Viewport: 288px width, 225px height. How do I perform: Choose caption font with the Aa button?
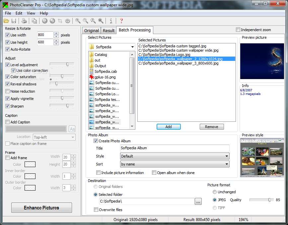(72, 129)
